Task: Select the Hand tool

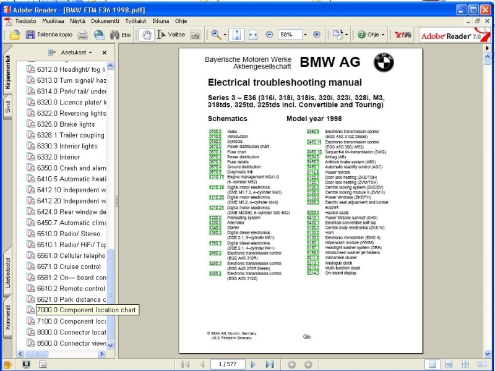Action: [147, 35]
